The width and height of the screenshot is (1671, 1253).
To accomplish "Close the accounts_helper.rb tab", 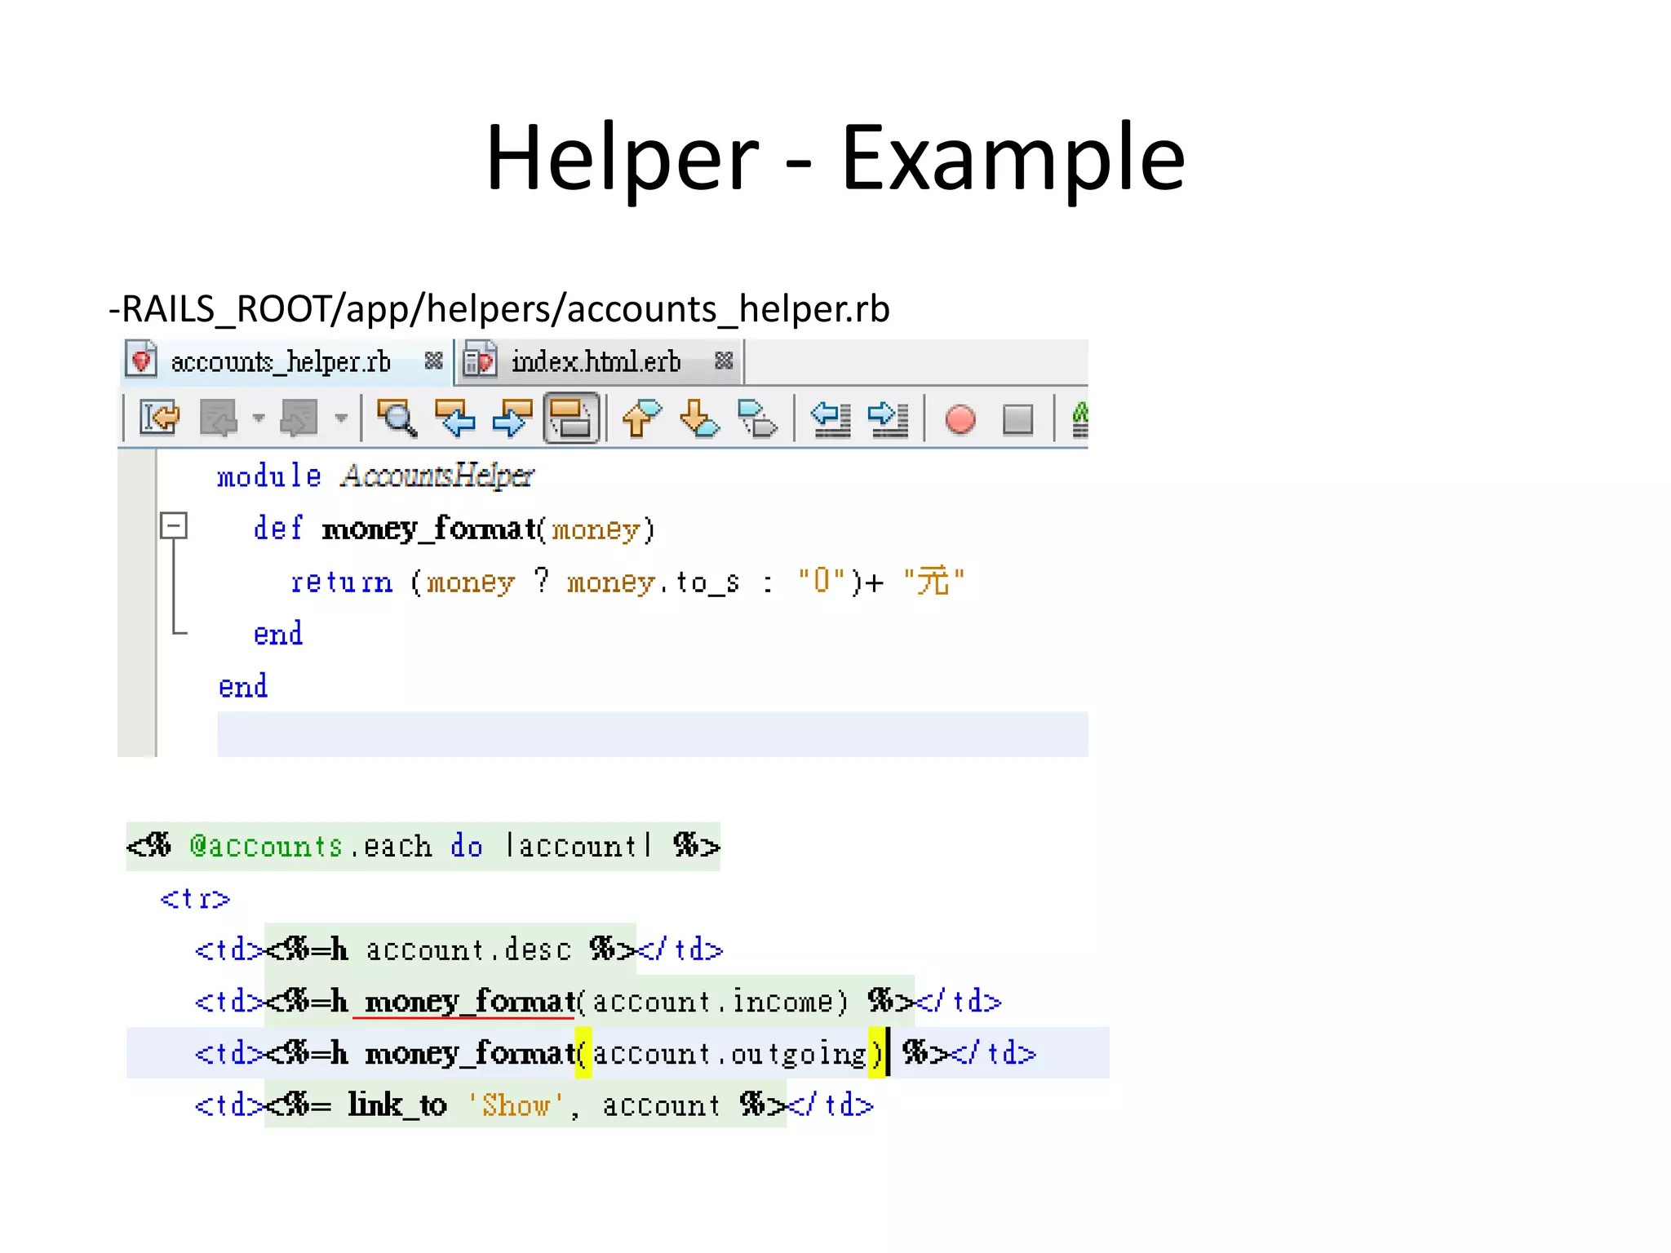I will coord(434,361).
